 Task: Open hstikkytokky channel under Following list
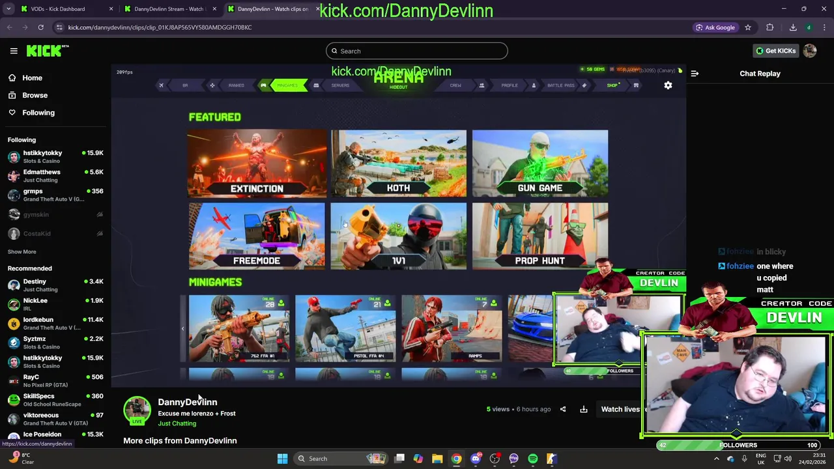(x=55, y=157)
